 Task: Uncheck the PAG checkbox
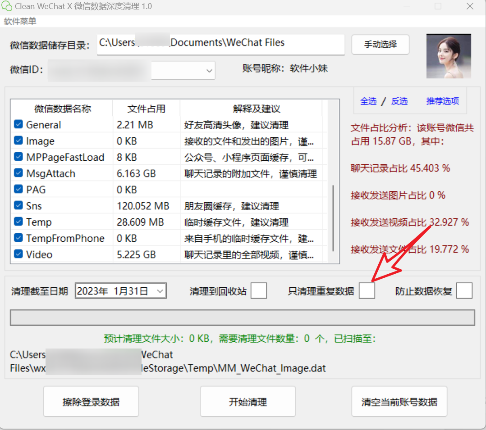coord(18,189)
